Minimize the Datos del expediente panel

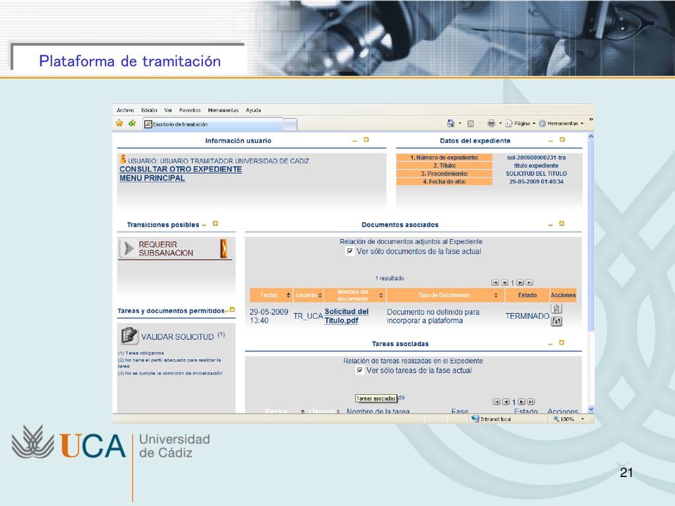[x=550, y=141]
